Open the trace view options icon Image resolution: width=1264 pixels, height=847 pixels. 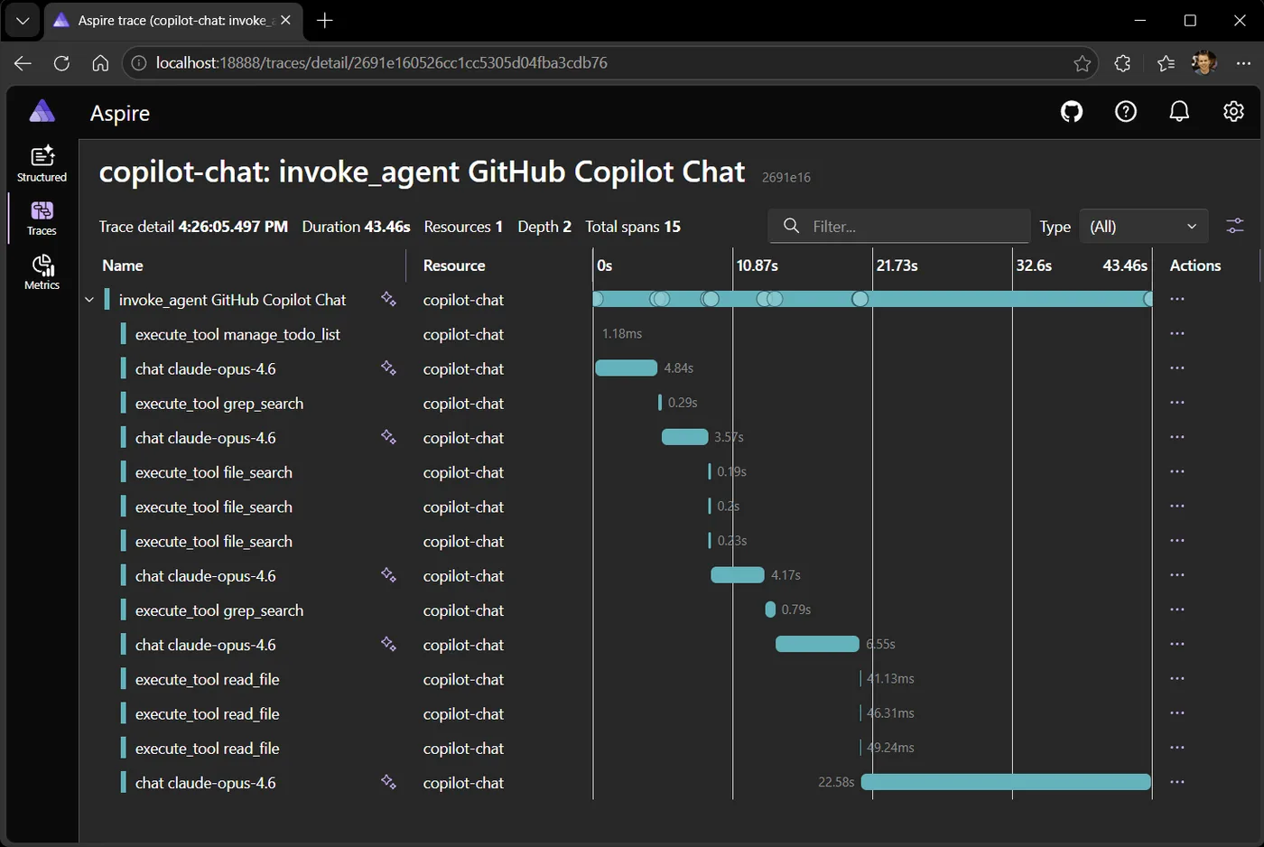click(1235, 226)
